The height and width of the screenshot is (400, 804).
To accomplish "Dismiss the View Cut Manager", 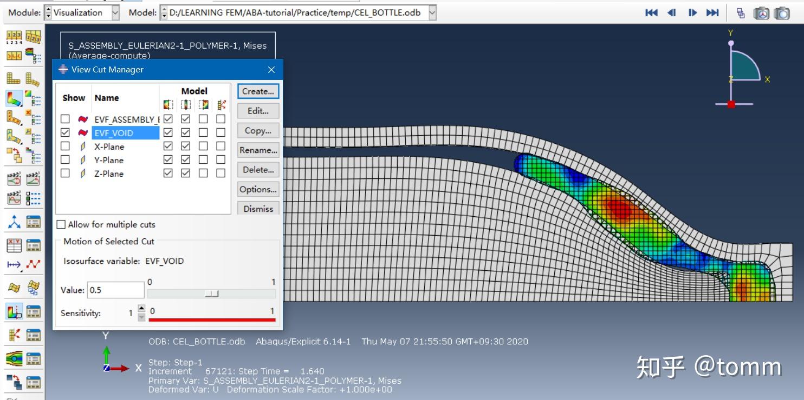I will point(258,209).
